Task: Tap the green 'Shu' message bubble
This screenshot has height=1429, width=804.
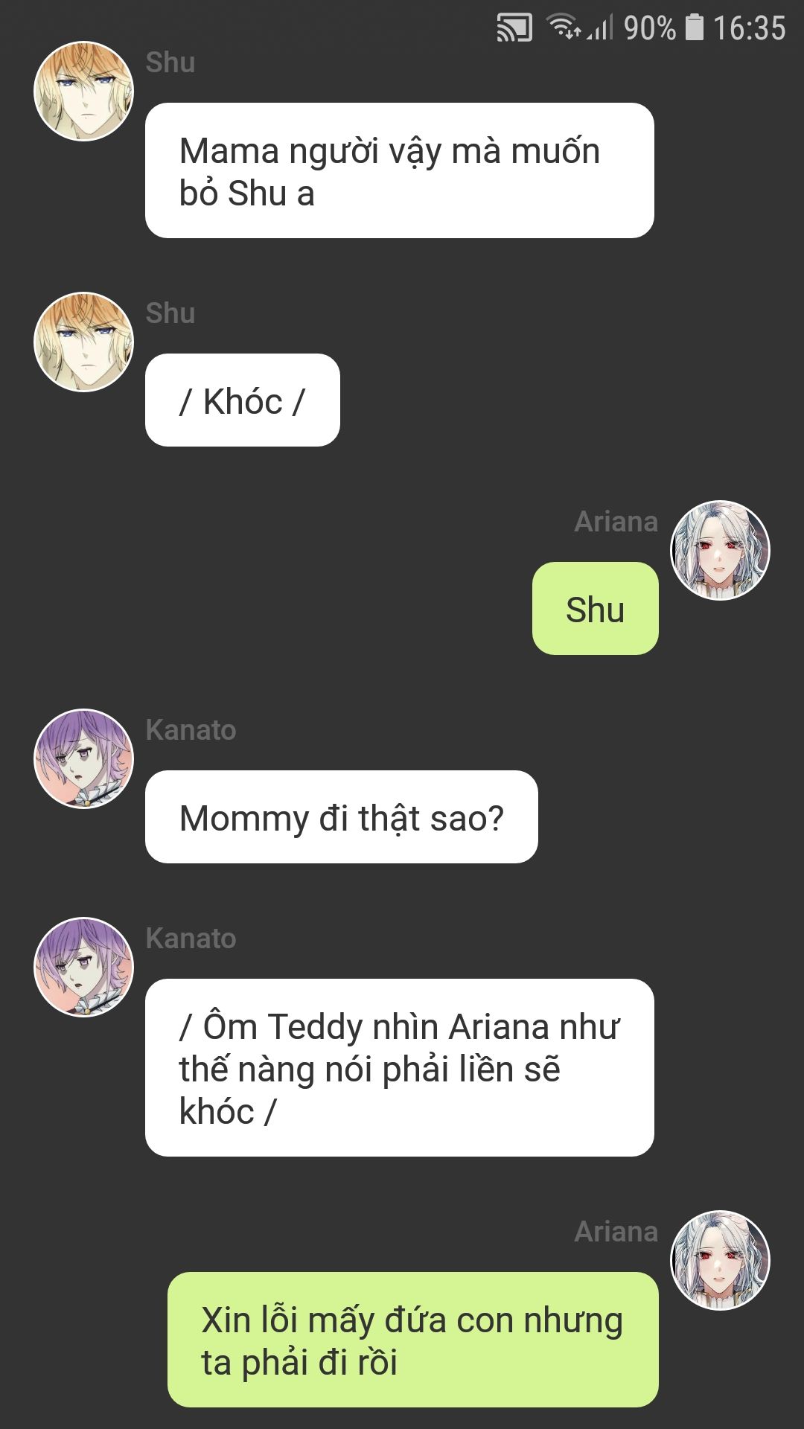Action: (x=596, y=609)
